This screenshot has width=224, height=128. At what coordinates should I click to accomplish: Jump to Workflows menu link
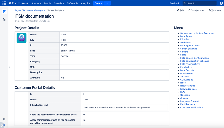coord(185,42)
